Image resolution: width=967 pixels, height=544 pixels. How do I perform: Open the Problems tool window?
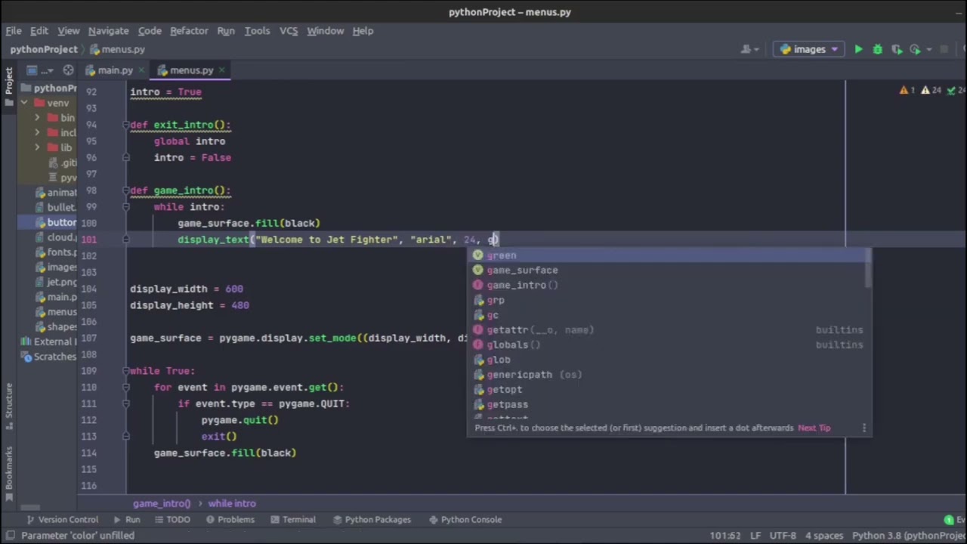230,520
